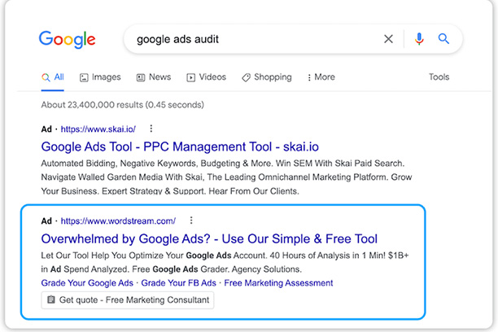Follow the 'Free Marketing Assessment' sitelink

click(278, 282)
